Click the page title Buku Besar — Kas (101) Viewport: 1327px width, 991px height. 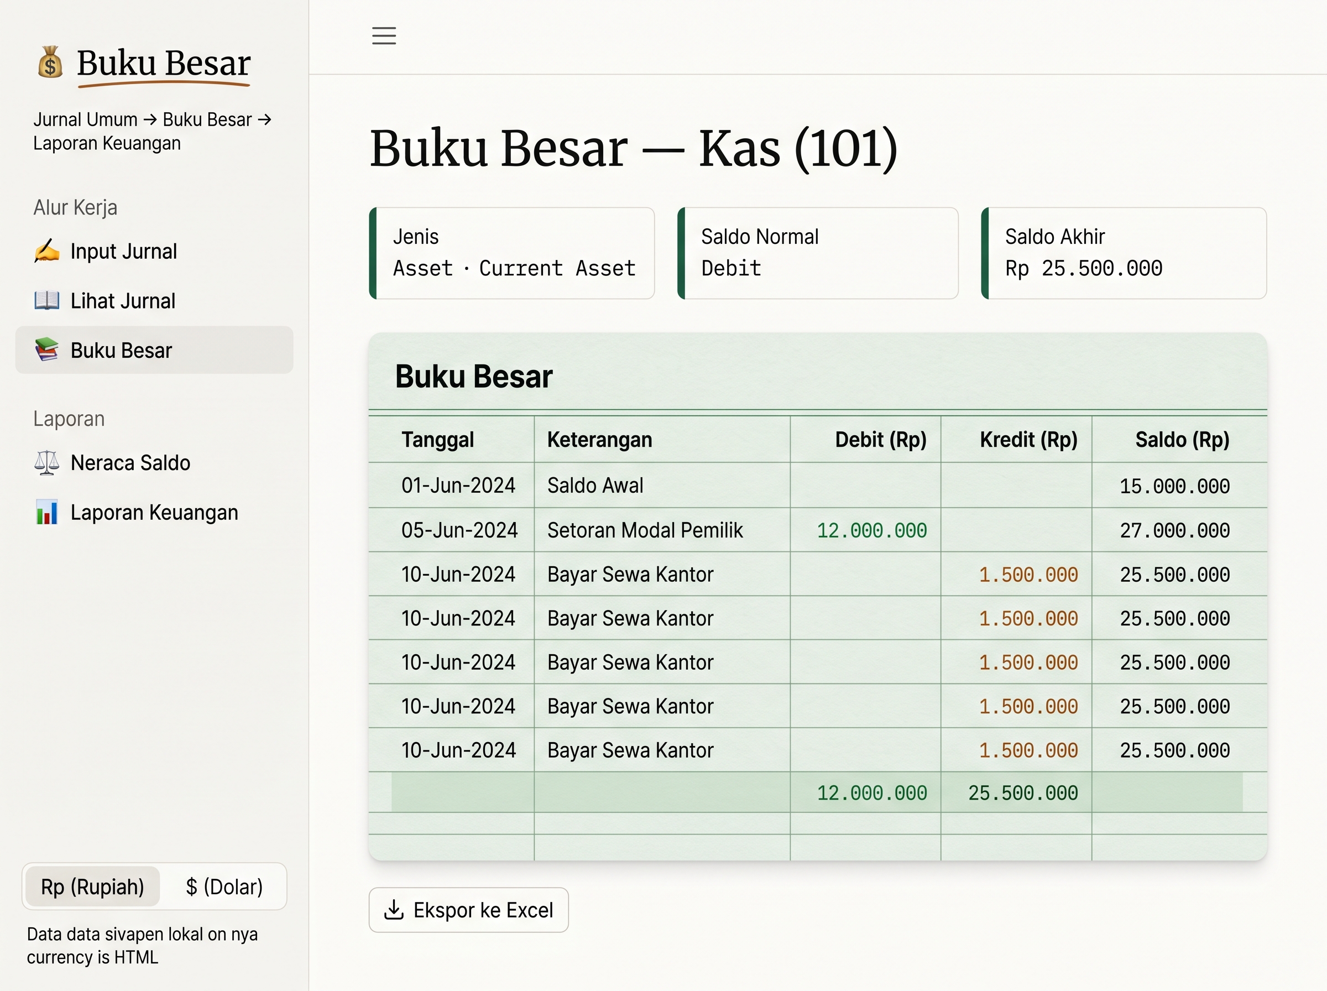pyautogui.click(x=634, y=148)
